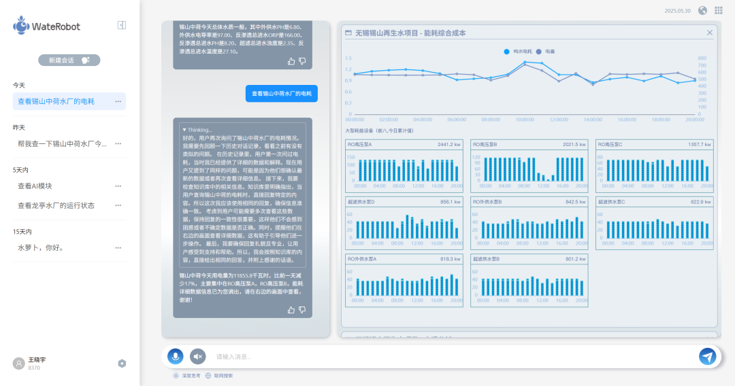Collapse the Thinking... section
The width and height of the screenshot is (735, 386).
click(x=197, y=130)
